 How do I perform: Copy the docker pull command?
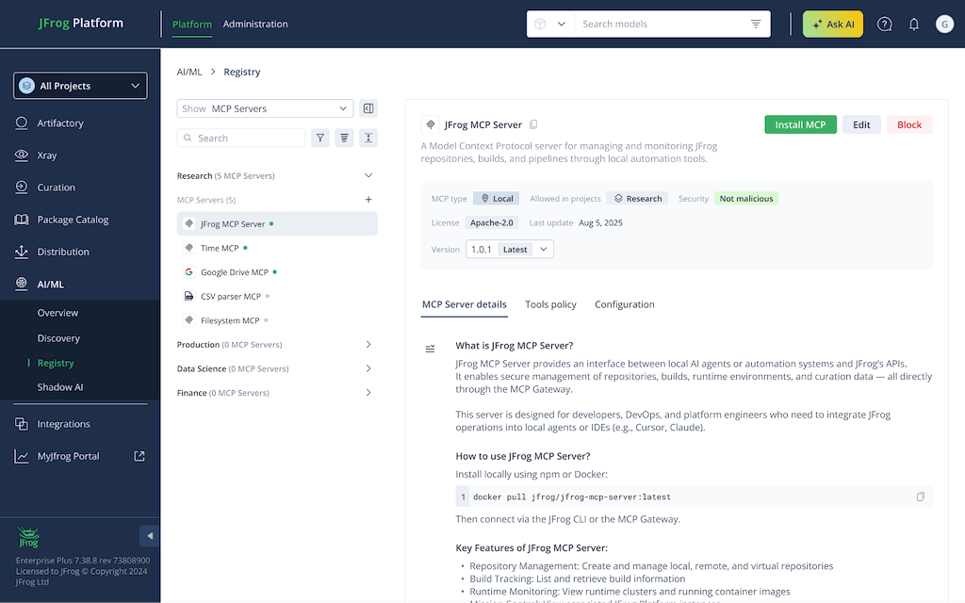920,497
